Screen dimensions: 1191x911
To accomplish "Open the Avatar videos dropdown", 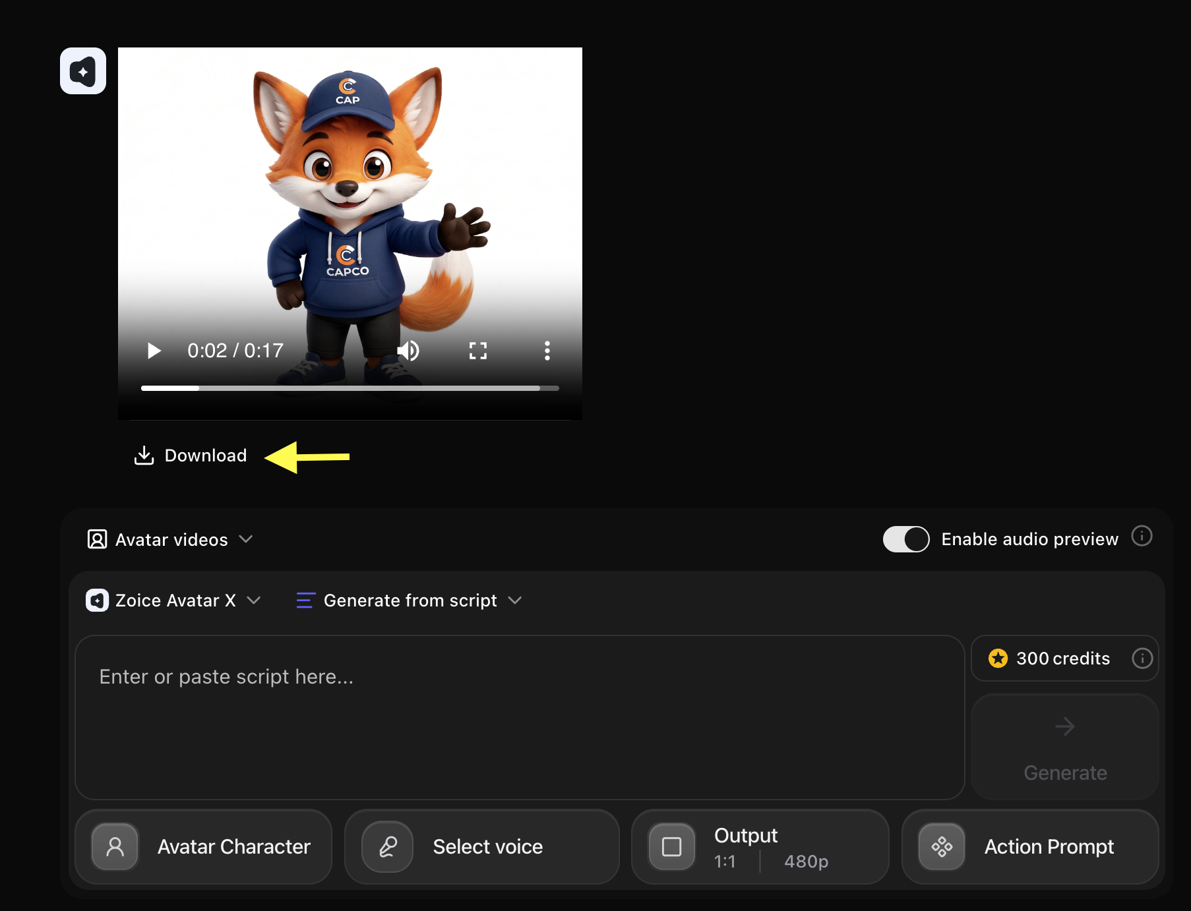I will click(170, 539).
